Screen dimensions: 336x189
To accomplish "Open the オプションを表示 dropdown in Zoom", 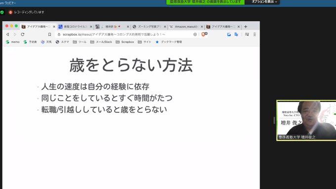I will (x=264, y=1).
